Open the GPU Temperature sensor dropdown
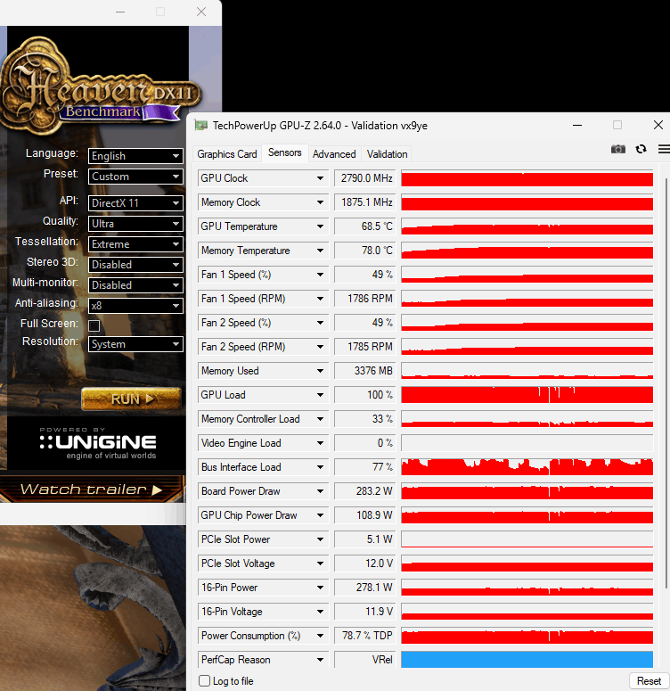The height and width of the screenshot is (691, 670). 320,226
